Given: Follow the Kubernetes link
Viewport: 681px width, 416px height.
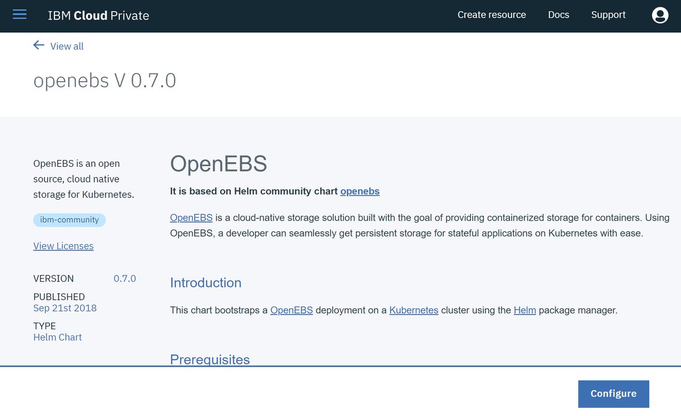Looking at the screenshot, I should [x=414, y=310].
